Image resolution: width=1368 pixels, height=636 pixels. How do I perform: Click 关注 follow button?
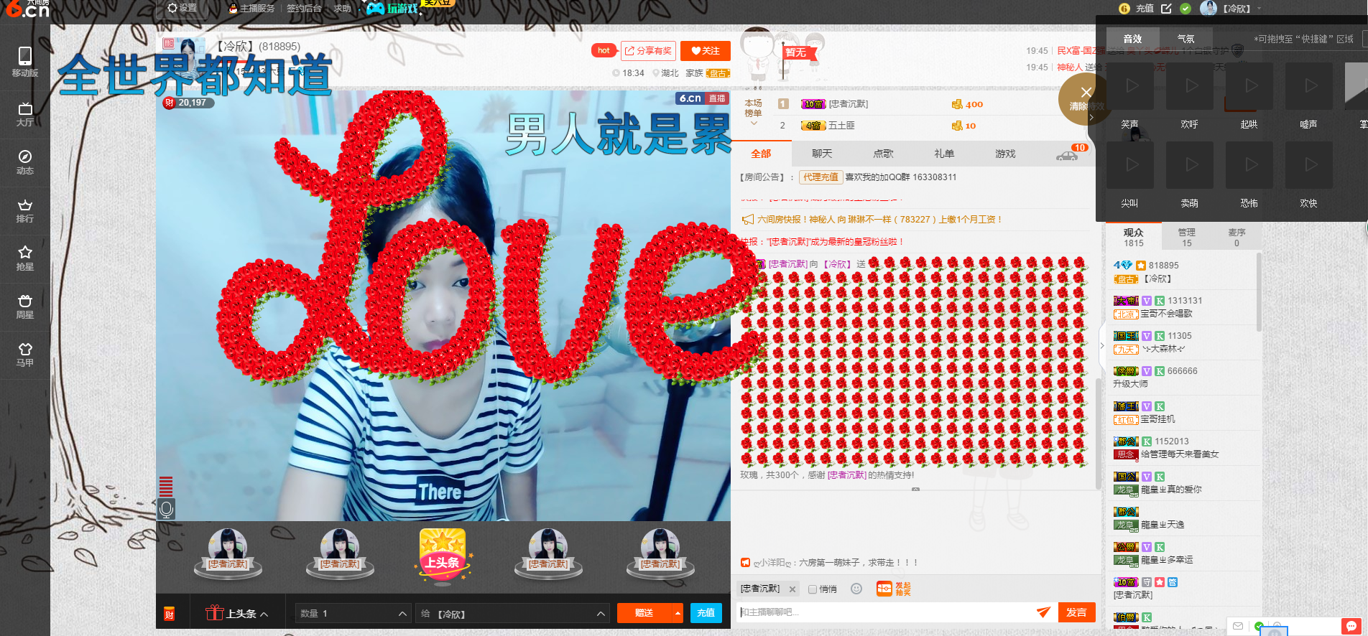coord(705,51)
